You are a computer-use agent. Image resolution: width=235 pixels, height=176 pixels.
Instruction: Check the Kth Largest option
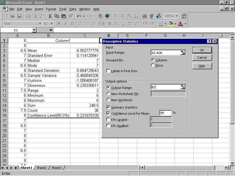coord(109,120)
